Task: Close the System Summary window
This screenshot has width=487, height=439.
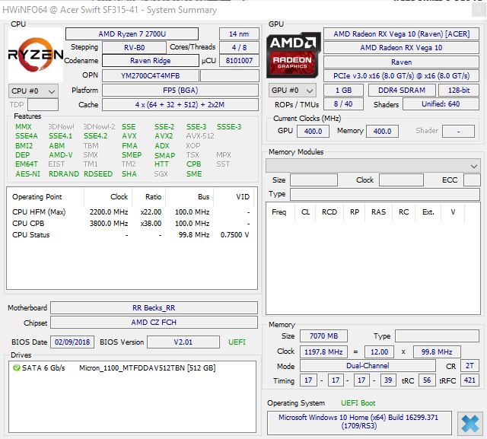Action: 478,10
